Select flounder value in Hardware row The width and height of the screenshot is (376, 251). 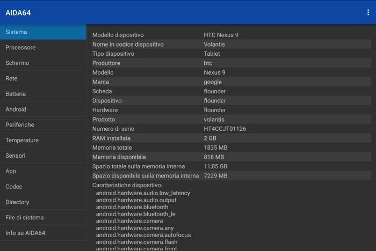click(215, 110)
